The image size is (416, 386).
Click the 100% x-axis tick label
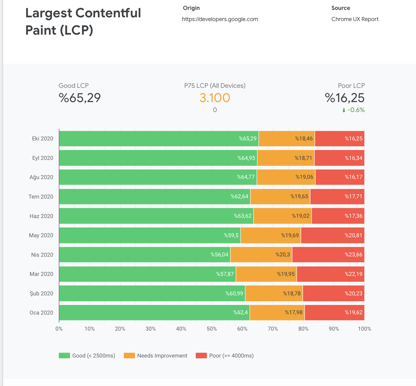tap(364, 329)
